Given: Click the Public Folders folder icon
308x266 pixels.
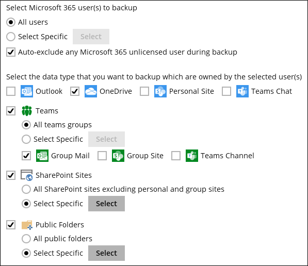Looking at the screenshot, I should point(27,225).
